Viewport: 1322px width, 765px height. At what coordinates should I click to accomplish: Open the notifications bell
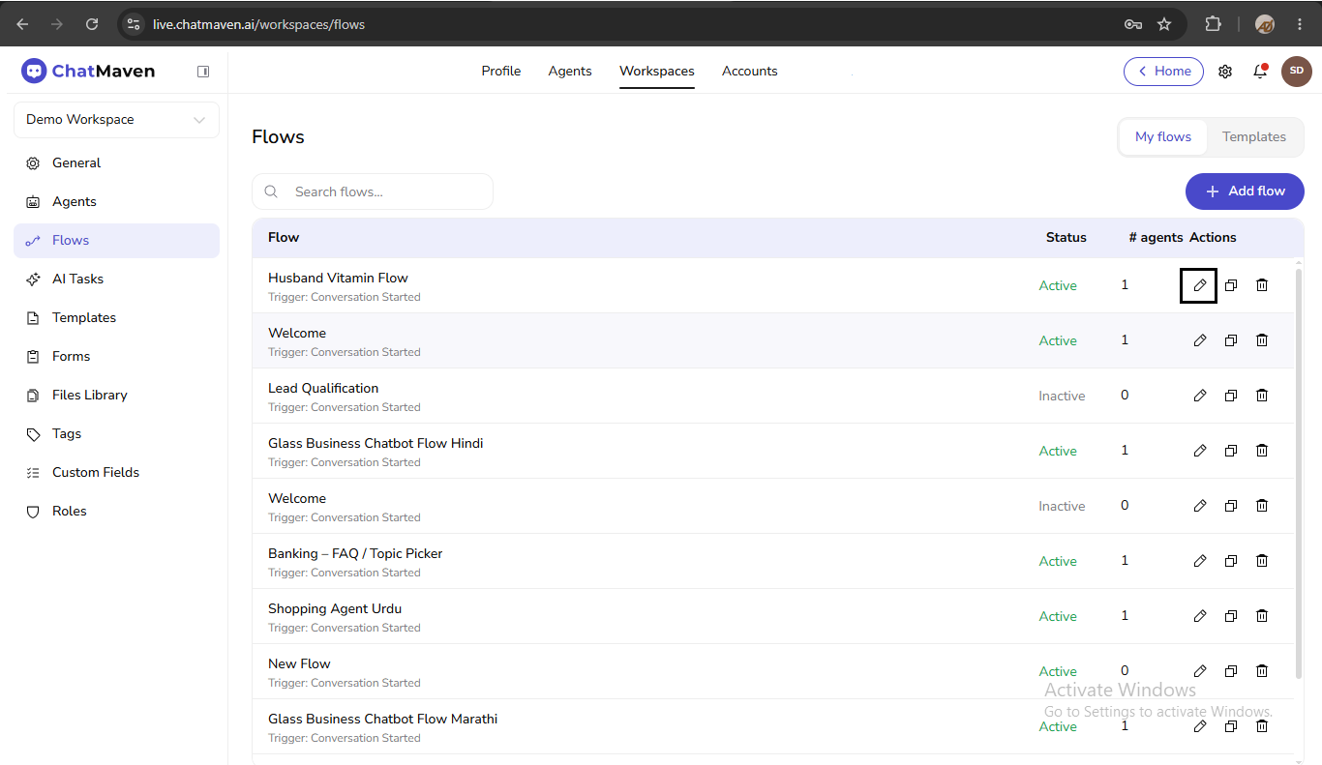click(x=1260, y=72)
